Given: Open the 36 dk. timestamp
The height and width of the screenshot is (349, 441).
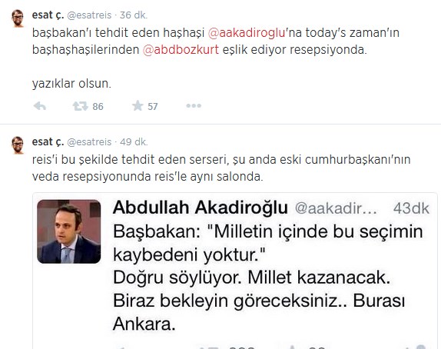Looking at the screenshot, I should (134, 15).
